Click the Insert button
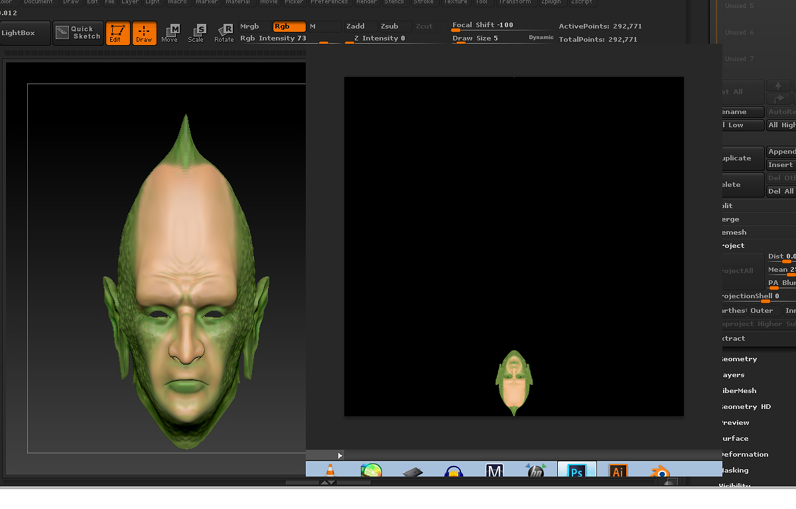 pos(781,165)
